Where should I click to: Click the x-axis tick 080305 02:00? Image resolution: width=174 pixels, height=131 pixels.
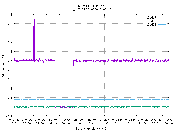click(x=27, y=121)
